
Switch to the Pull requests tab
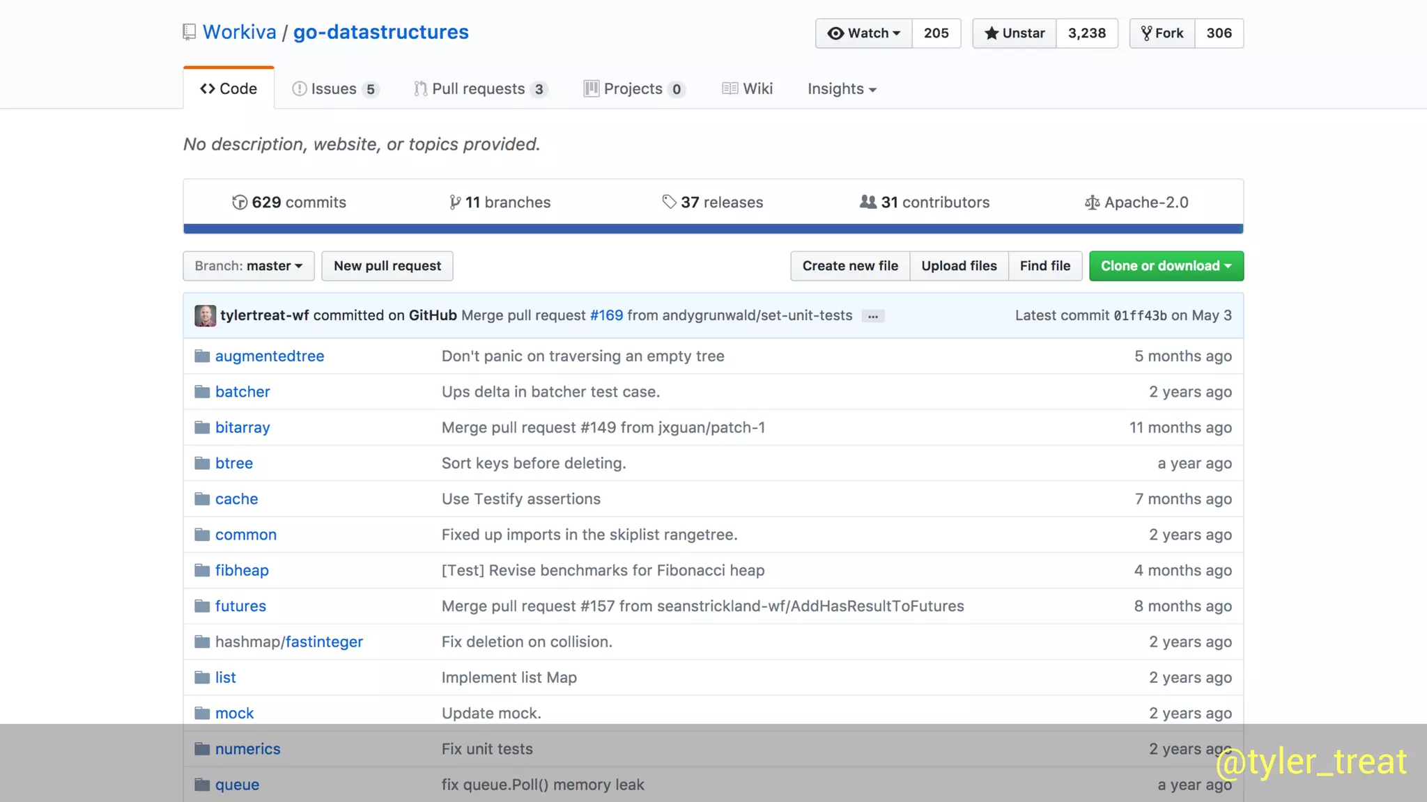479,89
